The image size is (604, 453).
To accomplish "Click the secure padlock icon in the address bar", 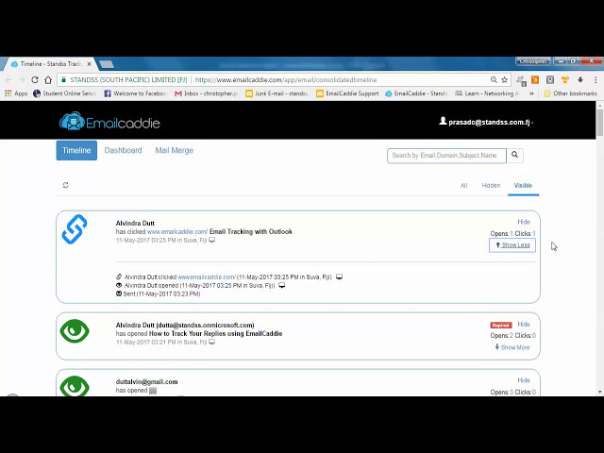I will (64, 79).
